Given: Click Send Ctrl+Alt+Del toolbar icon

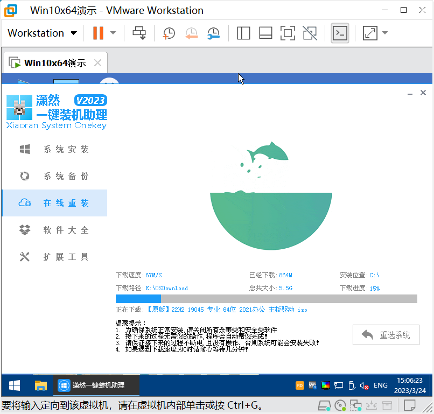Looking at the screenshot, I should tap(139, 33).
